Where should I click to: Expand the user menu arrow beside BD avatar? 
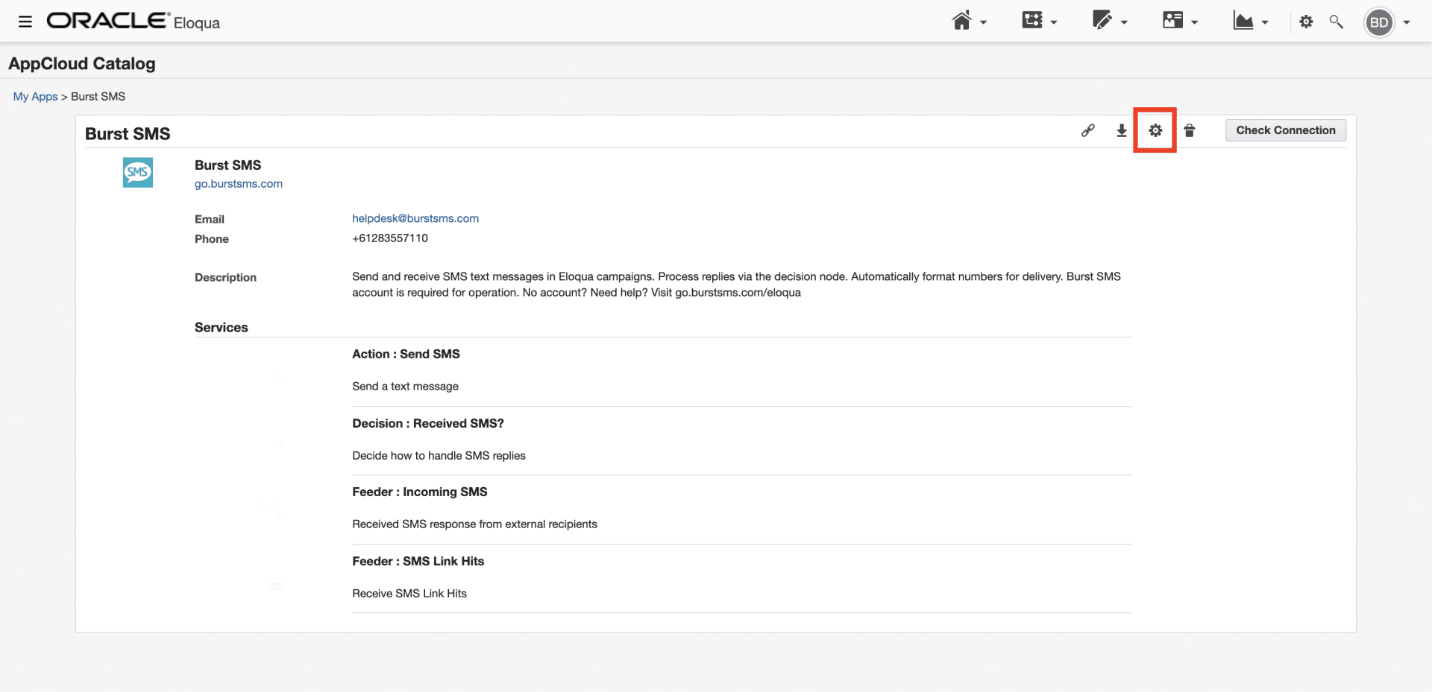(x=1407, y=22)
